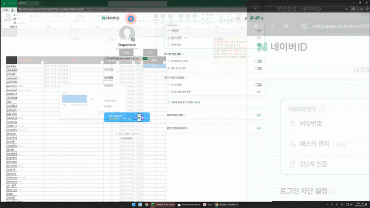This screenshot has width=370, height=208.
Task: Click the Excel comments speech bubble icon
Action: pos(246,18)
